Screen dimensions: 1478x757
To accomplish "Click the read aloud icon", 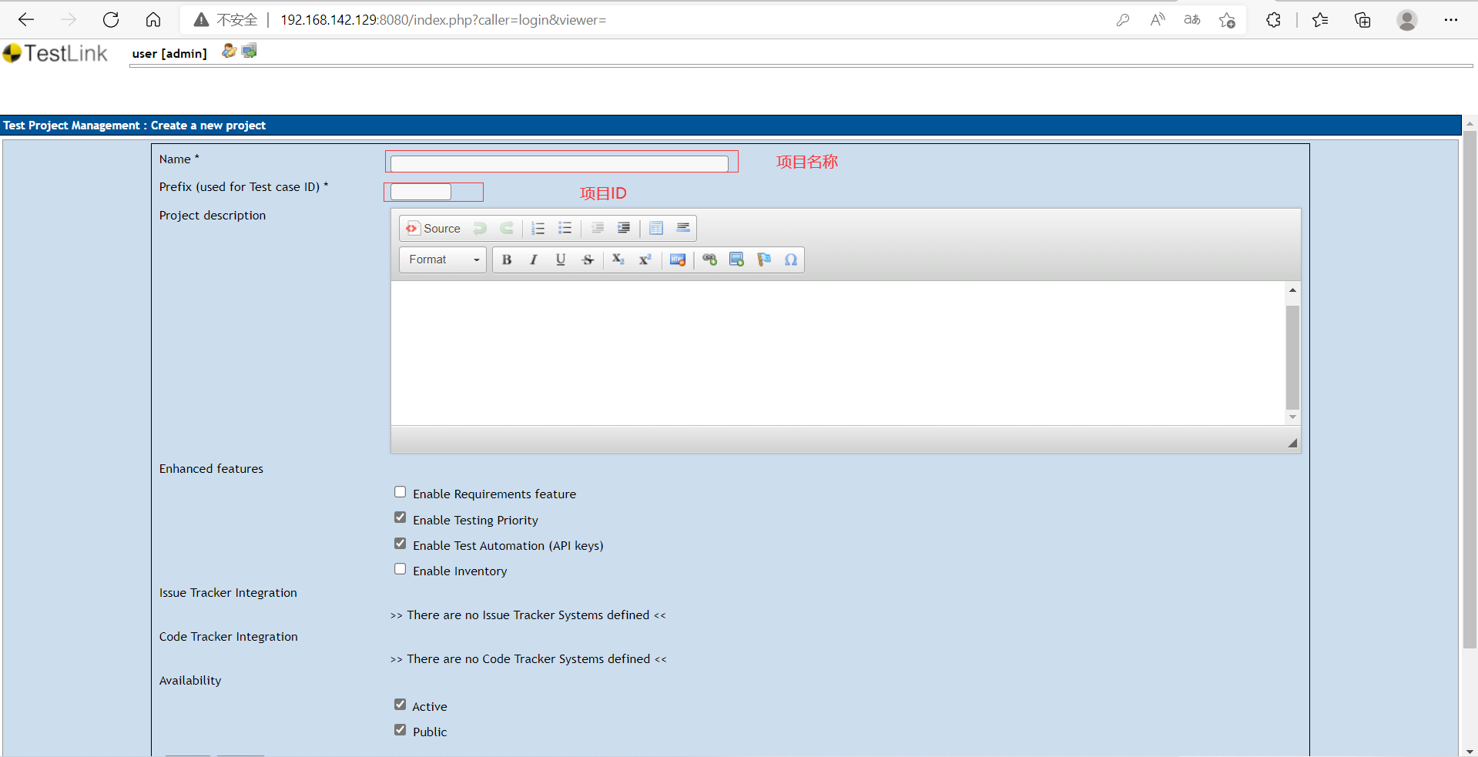I will pyautogui.click(x=1158, y=20).
